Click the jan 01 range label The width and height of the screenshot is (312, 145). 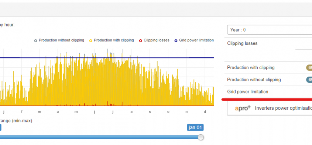click(195, 127)
